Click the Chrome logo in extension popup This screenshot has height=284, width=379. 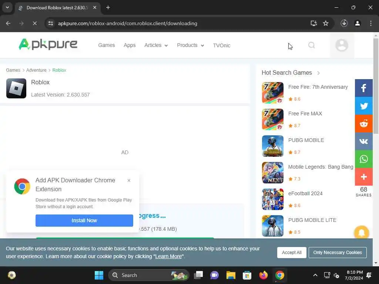click(22, 186)
